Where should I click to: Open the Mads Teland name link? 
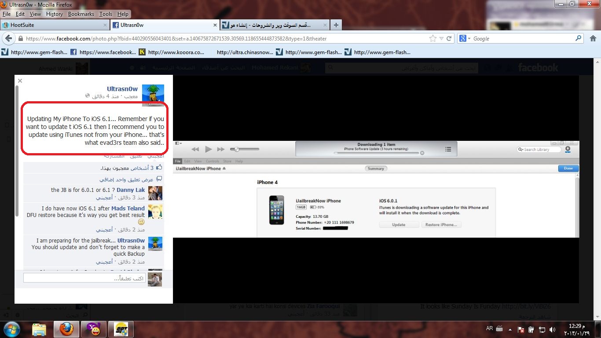tap(128, 208)
